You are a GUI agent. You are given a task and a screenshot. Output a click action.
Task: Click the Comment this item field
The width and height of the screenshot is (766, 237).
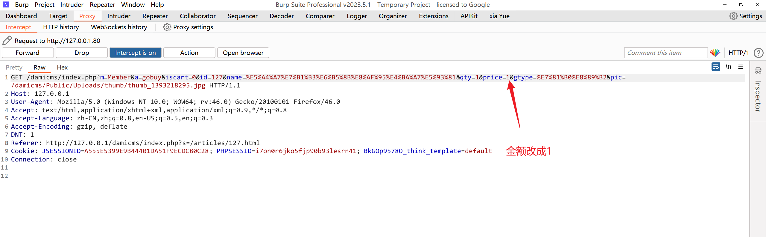click(666, 53)
